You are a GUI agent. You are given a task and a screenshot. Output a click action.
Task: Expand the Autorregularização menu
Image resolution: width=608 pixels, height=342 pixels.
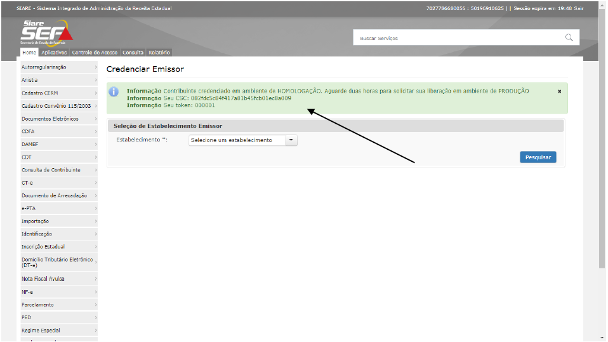(x=58, y=67)
